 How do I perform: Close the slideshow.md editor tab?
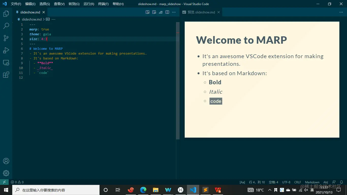[x=44, y=12]
